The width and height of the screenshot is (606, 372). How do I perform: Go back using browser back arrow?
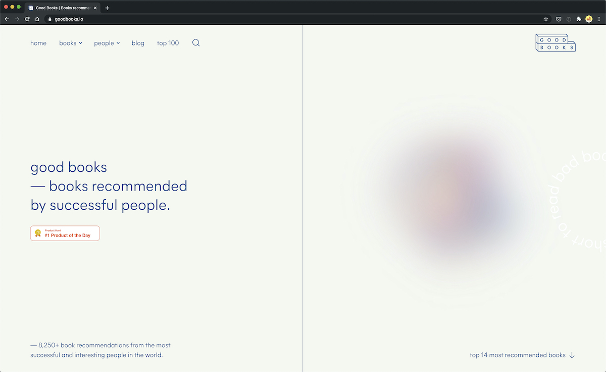point(7,19)
